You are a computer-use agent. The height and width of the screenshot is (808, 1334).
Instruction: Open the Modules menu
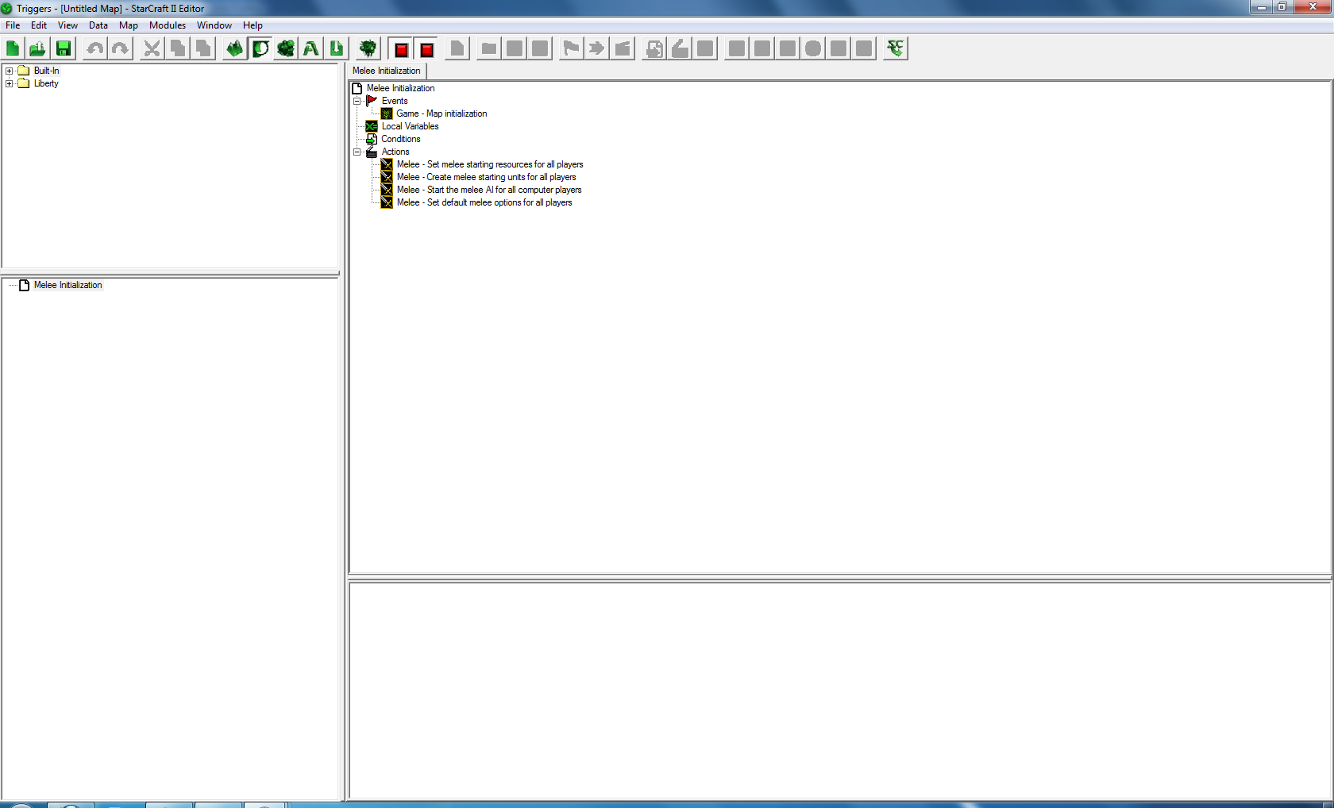168,25
